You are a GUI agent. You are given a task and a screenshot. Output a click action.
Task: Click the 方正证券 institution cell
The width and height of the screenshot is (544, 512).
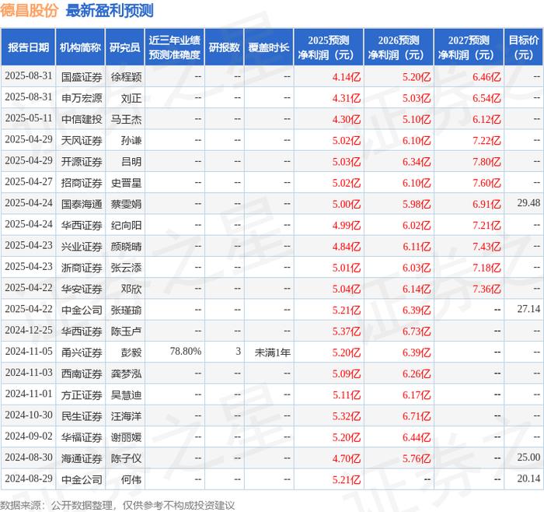[x=82, y=395]
